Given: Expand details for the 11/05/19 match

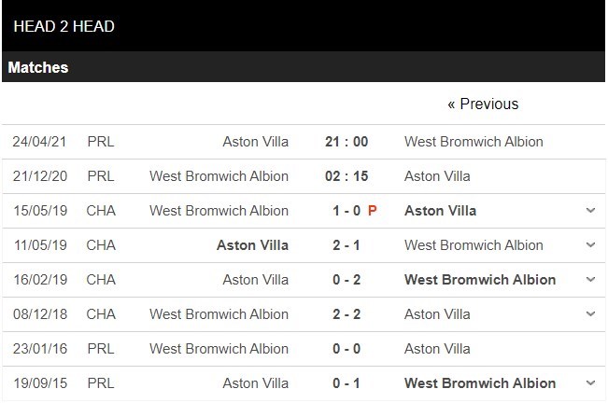Looking at the screenshot, I should (590, 245).
